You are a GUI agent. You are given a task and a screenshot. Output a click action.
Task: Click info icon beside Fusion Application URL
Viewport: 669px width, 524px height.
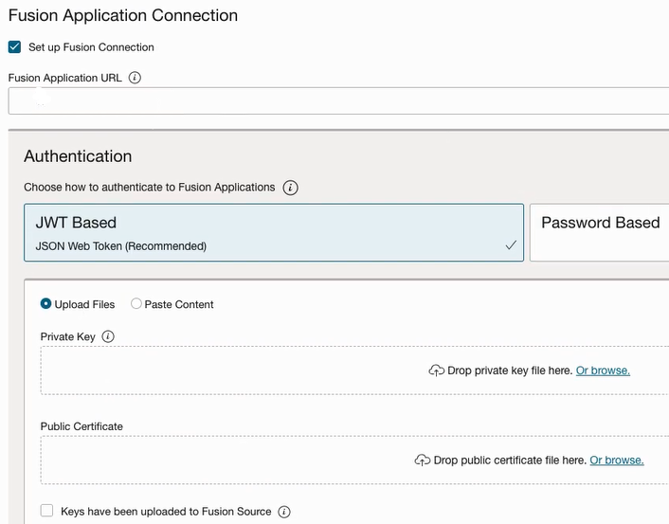(135, 78)
